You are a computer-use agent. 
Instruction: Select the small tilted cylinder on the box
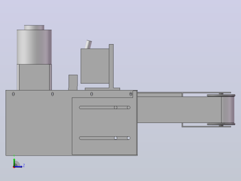click(89, 45)
